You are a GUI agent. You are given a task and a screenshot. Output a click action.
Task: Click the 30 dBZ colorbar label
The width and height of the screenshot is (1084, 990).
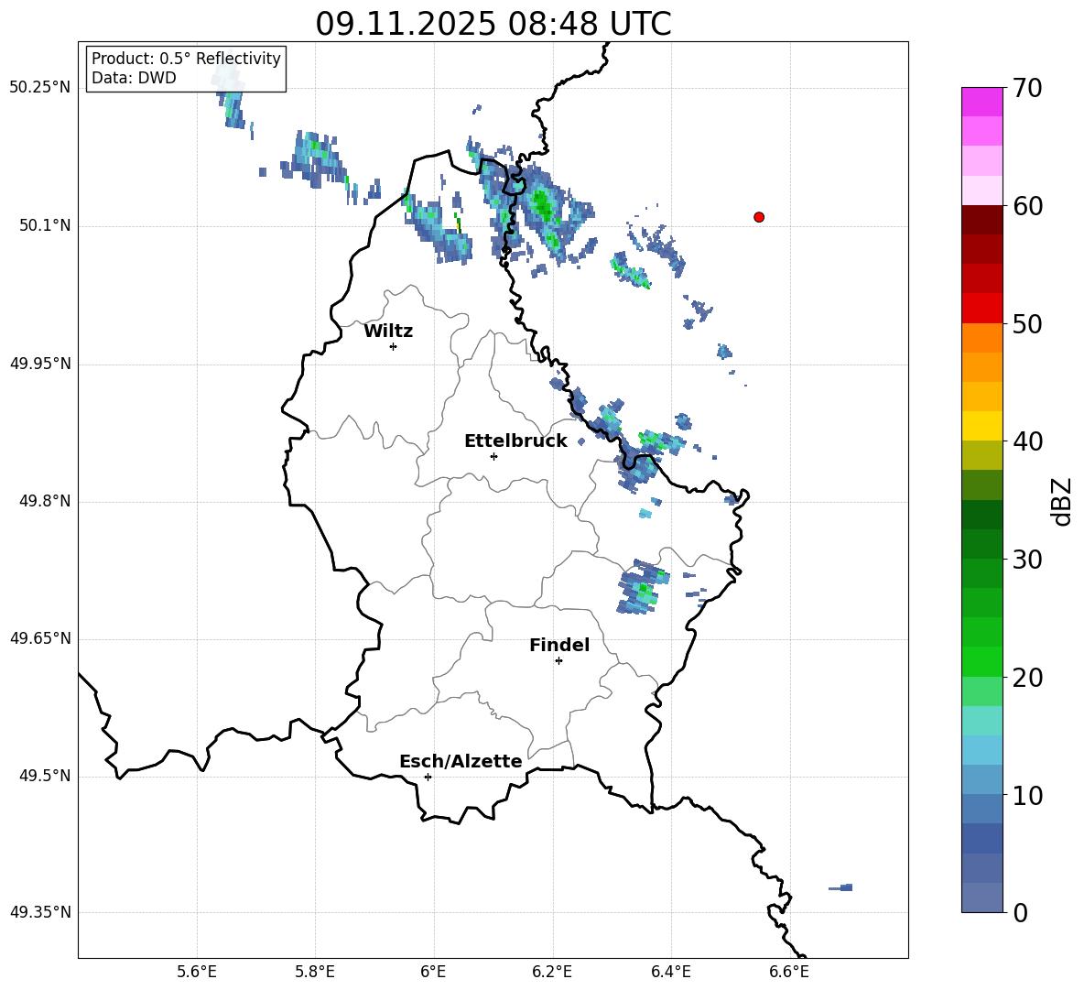(1027, 560)
